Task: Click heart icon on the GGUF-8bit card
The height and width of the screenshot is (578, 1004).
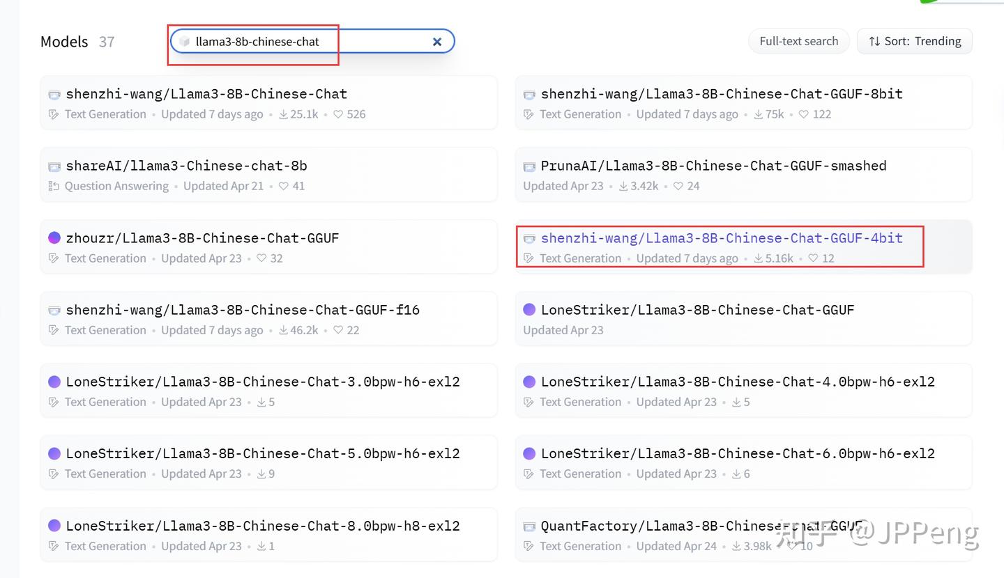Action: click(804, 114)
